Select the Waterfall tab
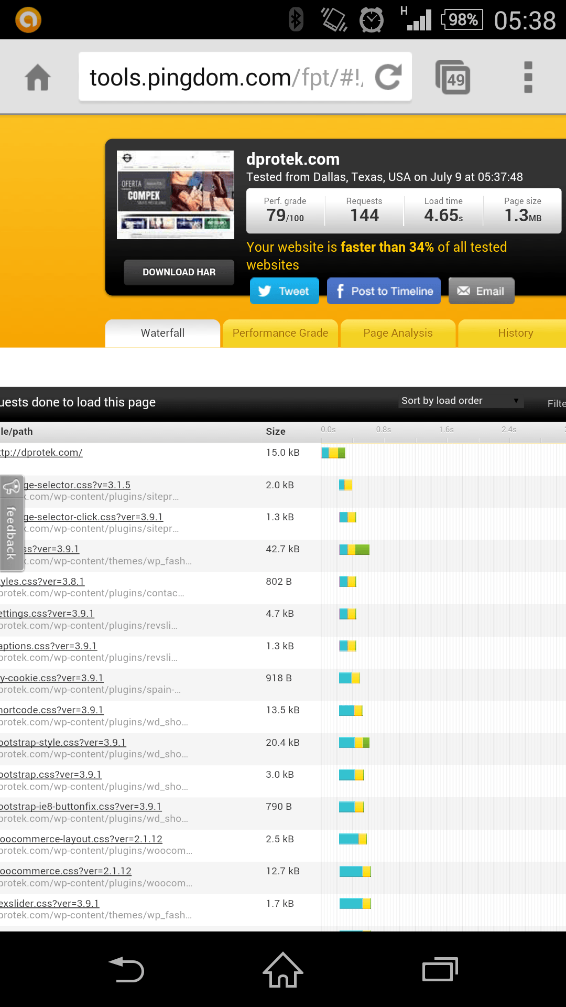The image size is (566, 1007). coord(162,333)
